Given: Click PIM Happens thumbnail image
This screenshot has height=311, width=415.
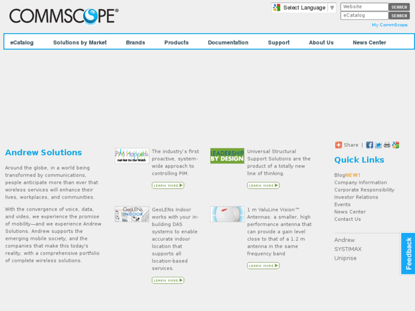Looking at the screenshot, I should tap(132, 156).
